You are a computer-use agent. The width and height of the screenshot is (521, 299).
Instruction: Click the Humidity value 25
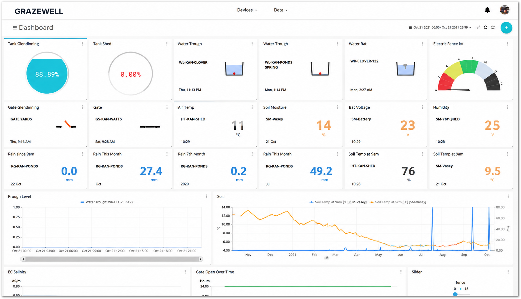coord(492,125)
